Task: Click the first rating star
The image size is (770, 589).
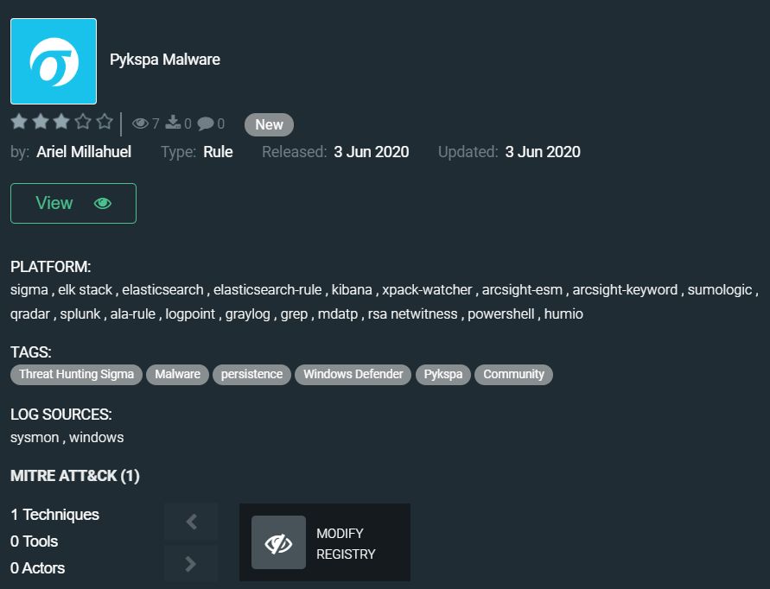Action: [x=19, y=121]
